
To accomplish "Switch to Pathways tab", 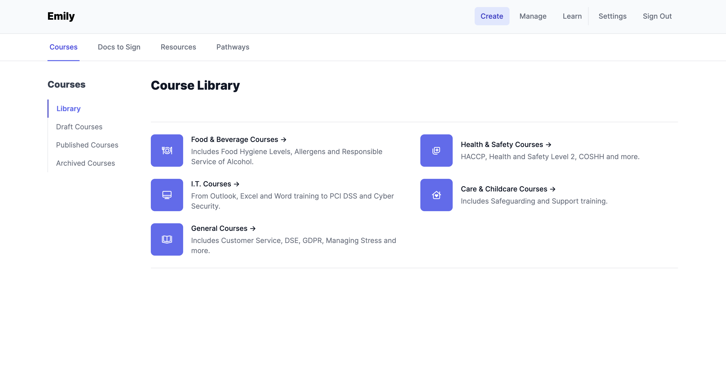I will point(232,47).
